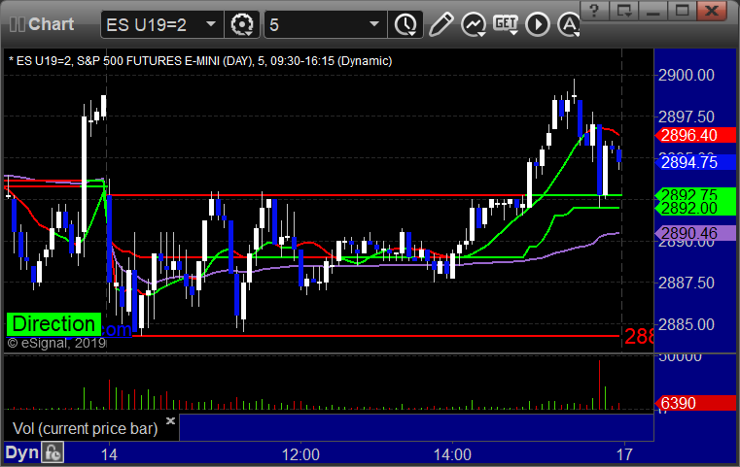Click the help question mark button
740x467 pixels.
(594, 11)
